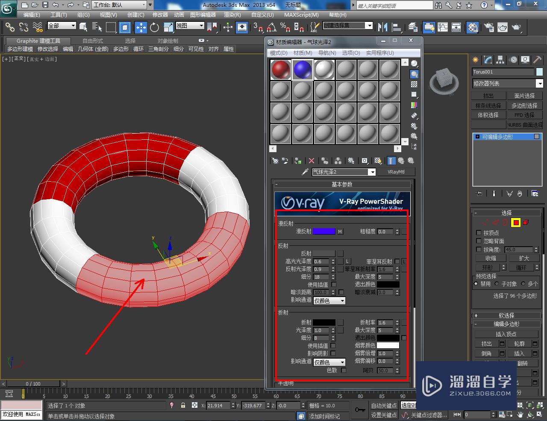Enable 按顶点 checkbox in selection rollout

click(479, 233)
